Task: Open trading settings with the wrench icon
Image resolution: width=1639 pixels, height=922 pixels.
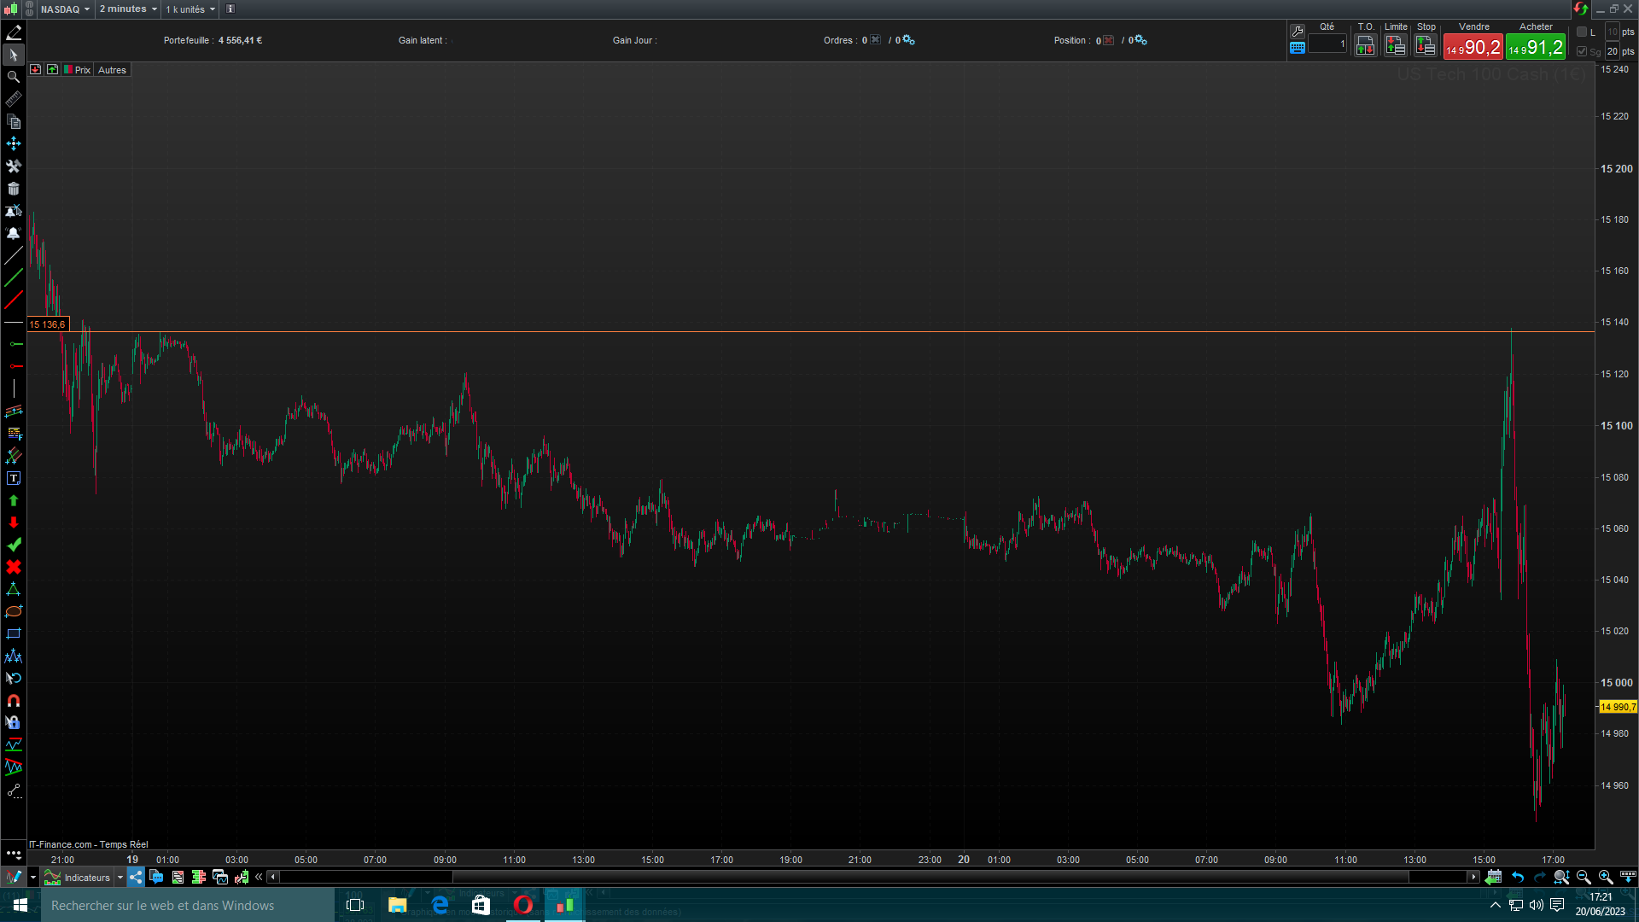Action: pyautogui.click(x=1298, y=32)
